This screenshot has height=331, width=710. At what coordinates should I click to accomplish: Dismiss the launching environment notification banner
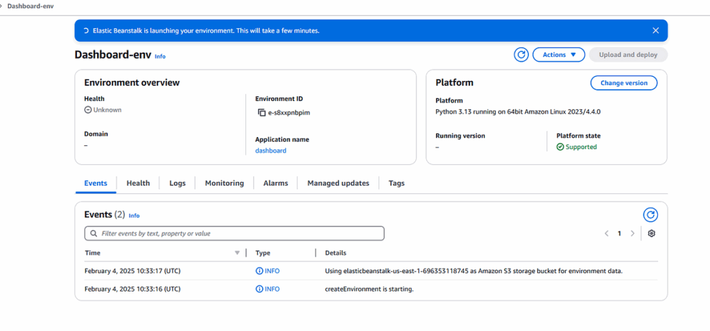pyautogui.click(x=655, y=30)
